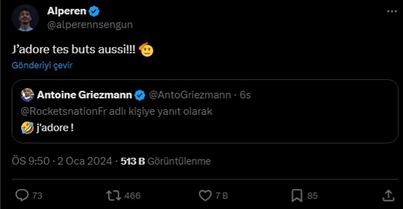The width and height of the screenshot is (403, 209).
Task: Like the tweet with the heart icon
Action: (x=205, y=195)
